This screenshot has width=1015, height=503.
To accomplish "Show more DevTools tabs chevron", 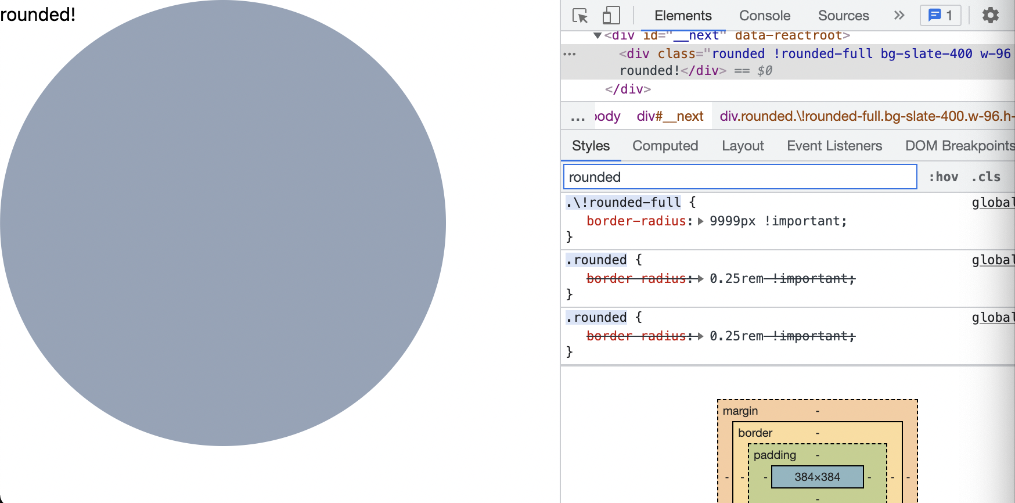I will coord(899,16).
